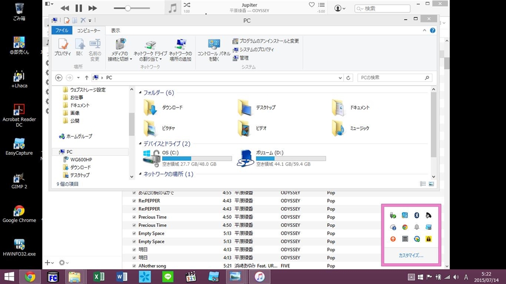
Task: Select the ボリューム (D:) drive
Action: point(281,158)
